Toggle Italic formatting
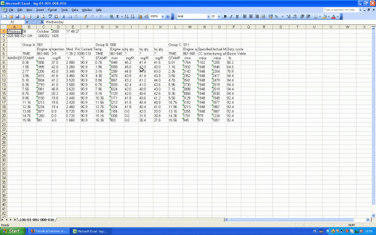This screenshot has width=376, height=235. (231, 16)
